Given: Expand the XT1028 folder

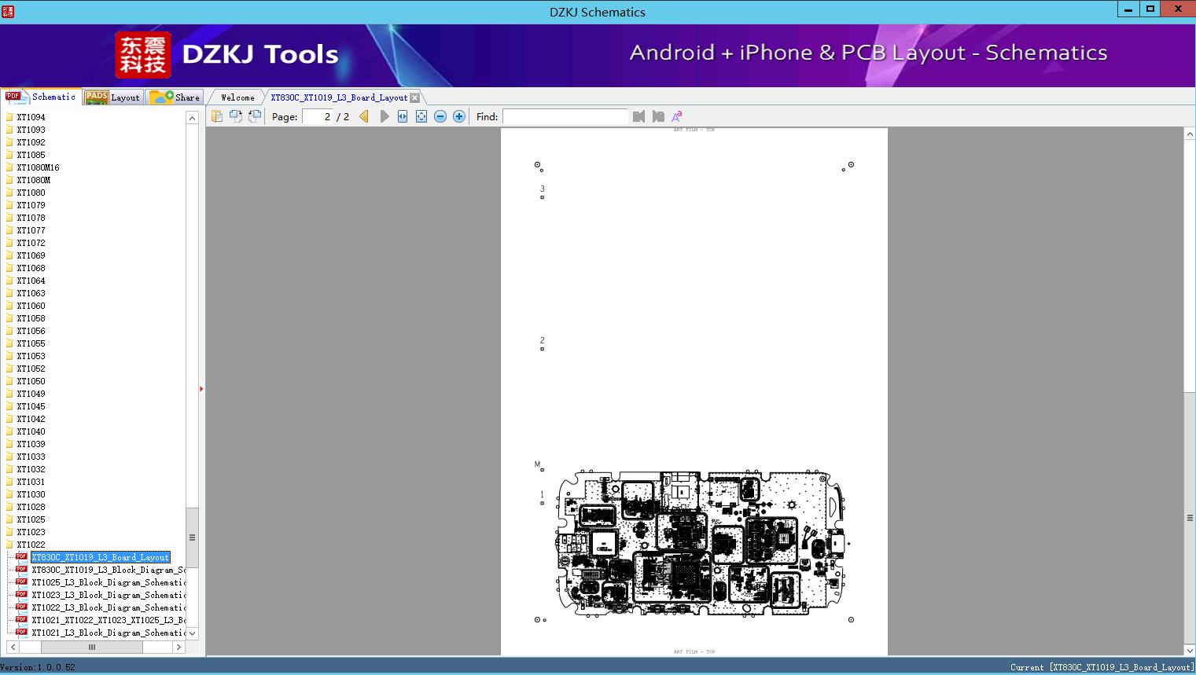Looking at the screenshot, I should tap(31, 507).
